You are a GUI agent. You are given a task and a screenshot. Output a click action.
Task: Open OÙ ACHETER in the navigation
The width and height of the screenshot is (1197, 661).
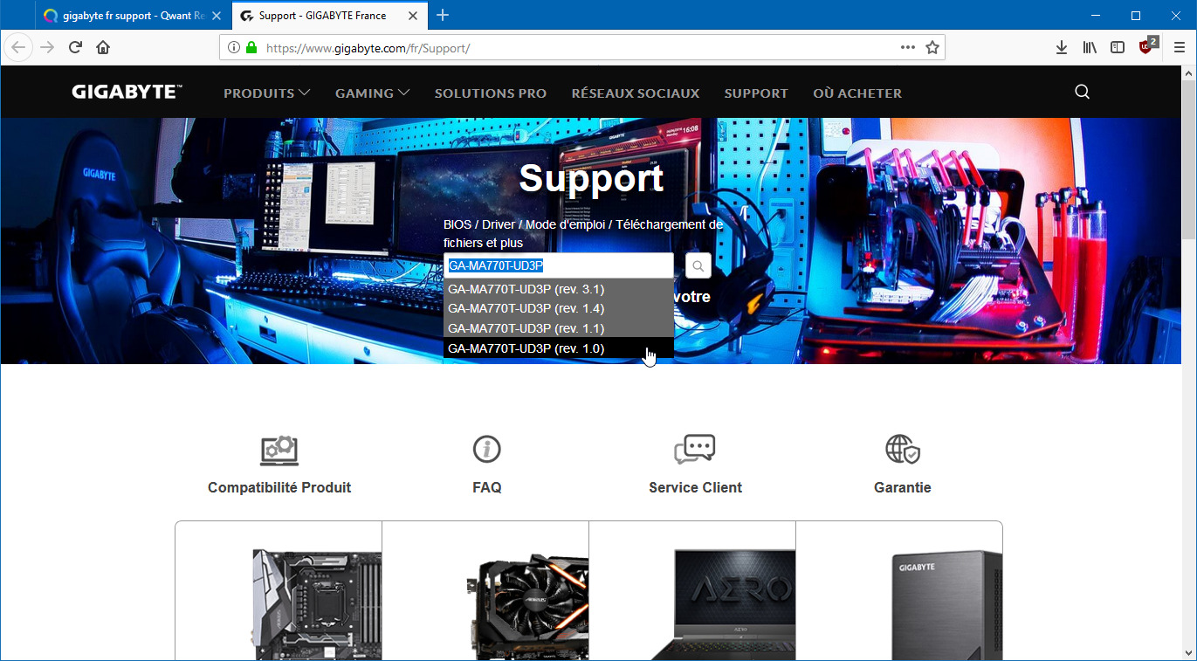coord(857,93)
